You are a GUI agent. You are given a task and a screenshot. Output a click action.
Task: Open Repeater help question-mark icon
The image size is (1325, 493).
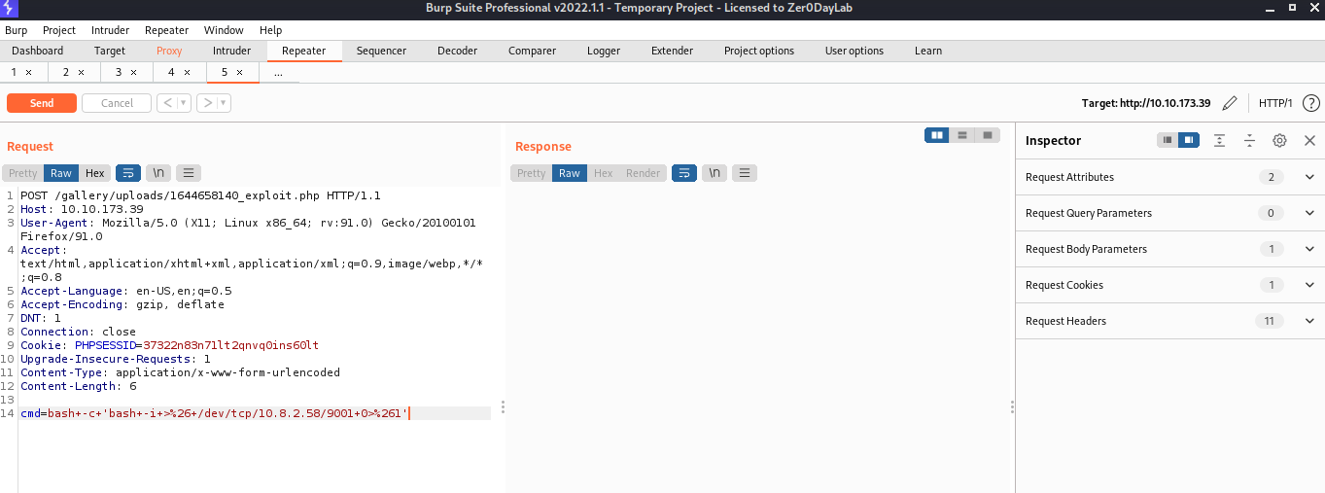tap(1310, 103)
